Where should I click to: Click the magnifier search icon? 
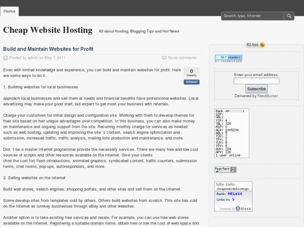coord(289,16)
